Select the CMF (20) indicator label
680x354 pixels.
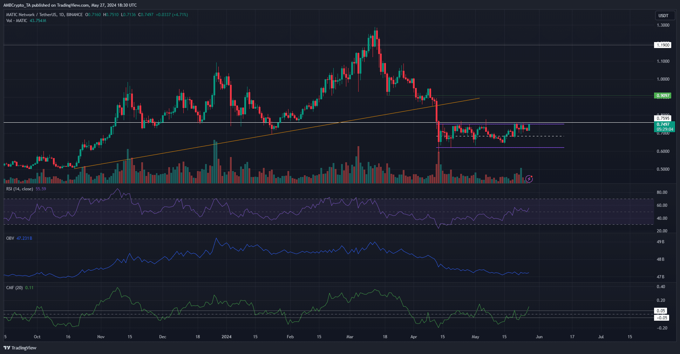coord(14,288)
